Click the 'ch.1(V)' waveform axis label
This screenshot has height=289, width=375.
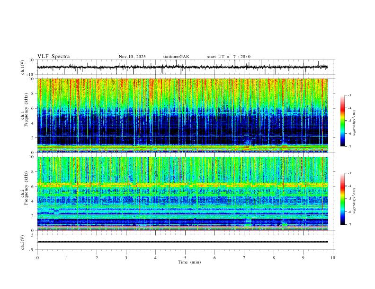[x=23, y=67]
